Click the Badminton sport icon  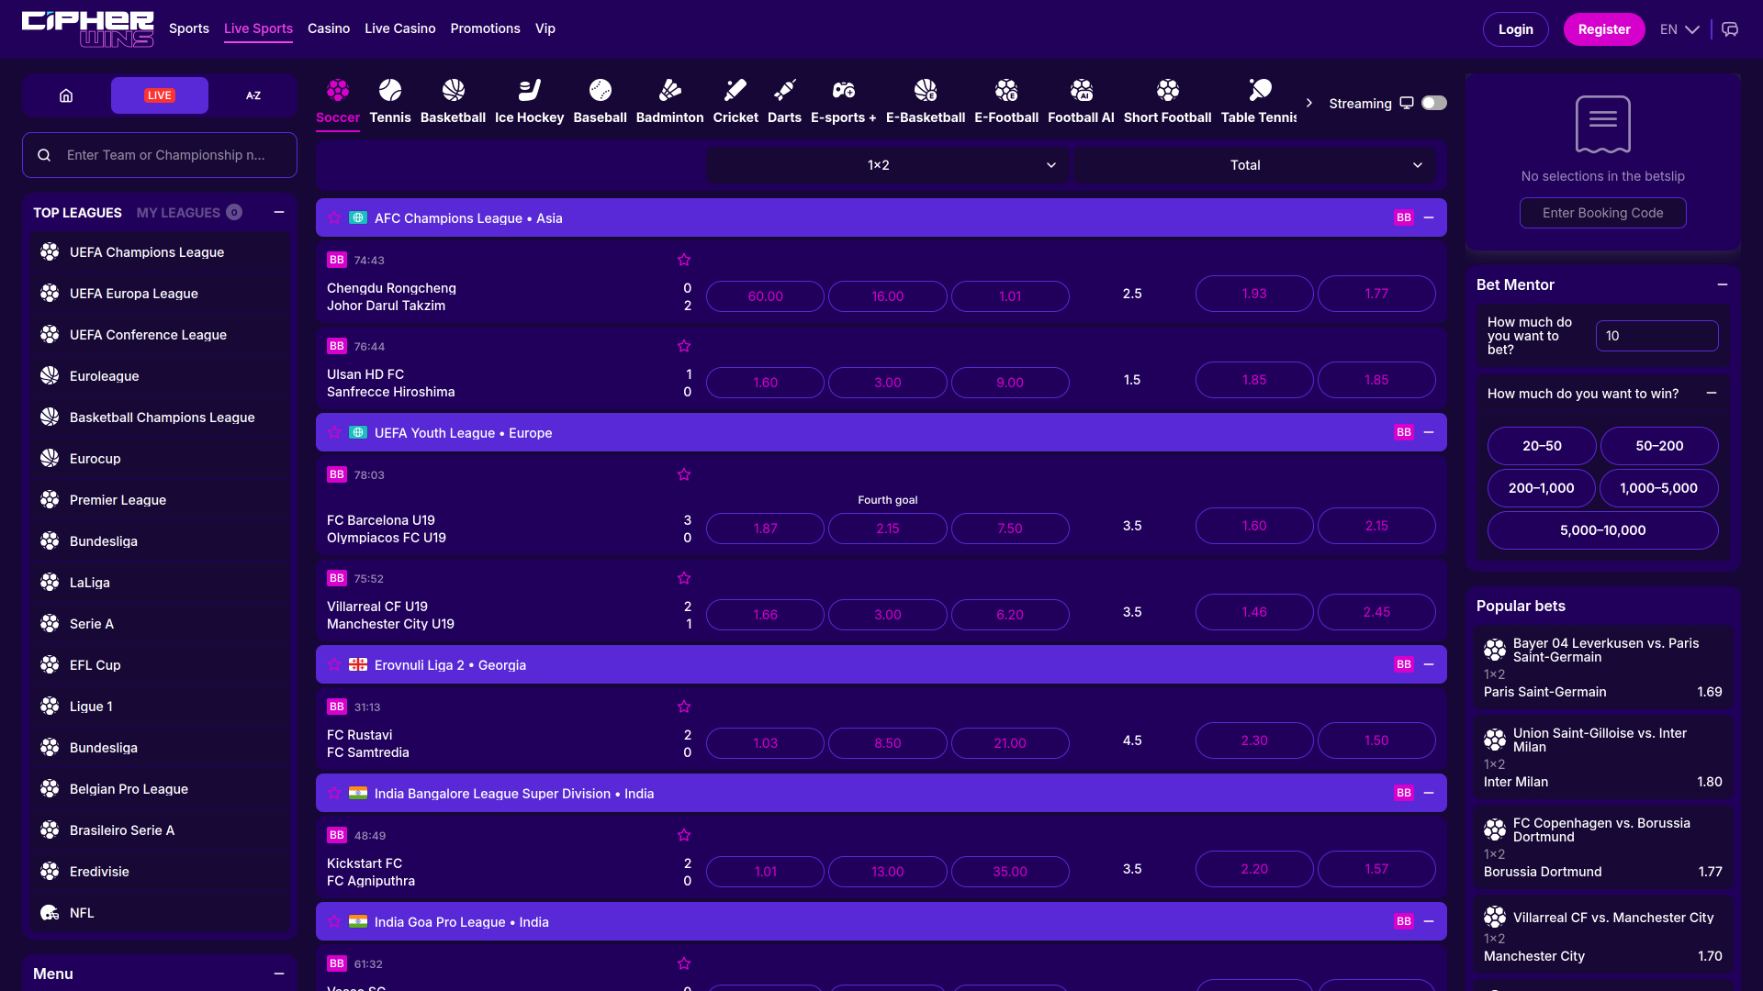tap(669, 90)
